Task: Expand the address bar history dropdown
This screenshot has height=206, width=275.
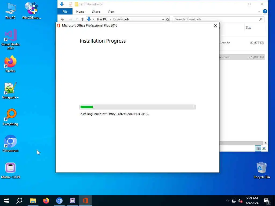Action: coord(163,19)
